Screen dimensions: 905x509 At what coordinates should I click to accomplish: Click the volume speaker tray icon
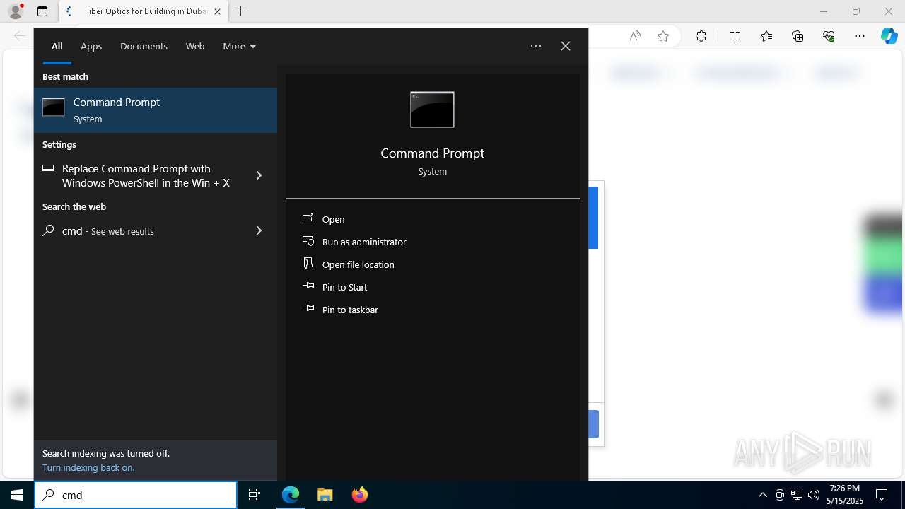pos(814,495)
